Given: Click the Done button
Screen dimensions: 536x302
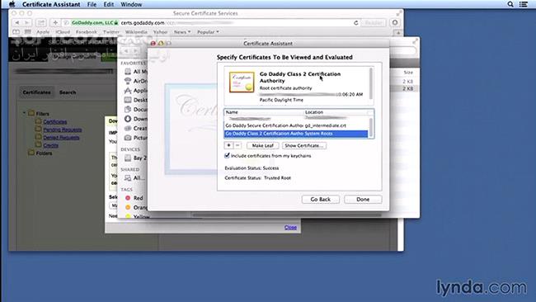Looking at the screenshot, I should coord(363,199).
